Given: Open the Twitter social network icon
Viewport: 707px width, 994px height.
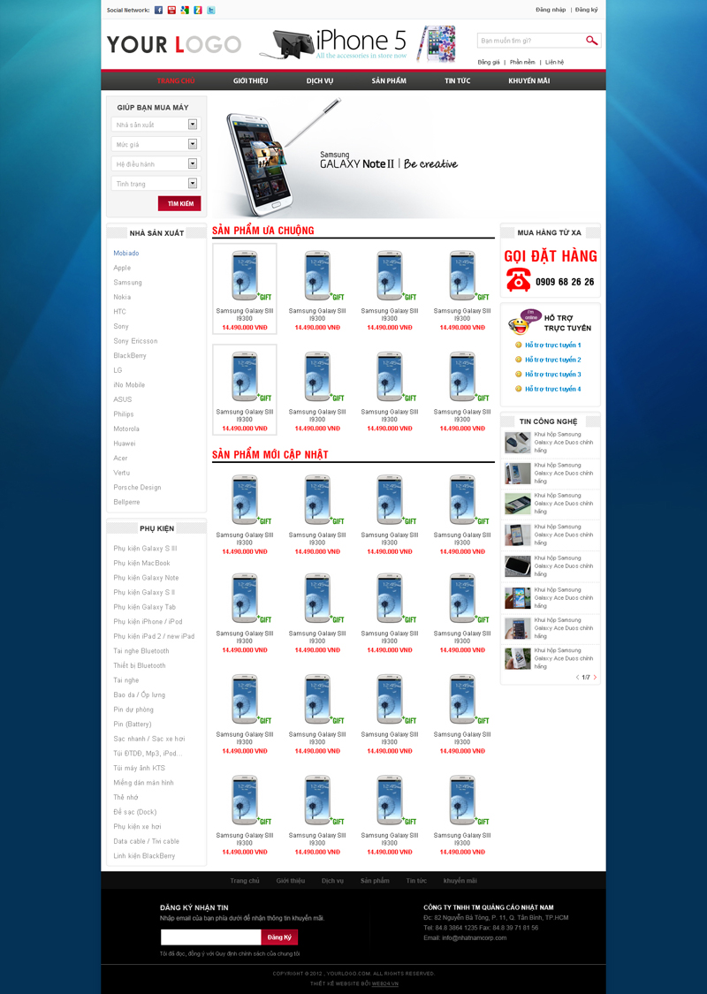Looking at the screenshot, I should click(211, 10).
